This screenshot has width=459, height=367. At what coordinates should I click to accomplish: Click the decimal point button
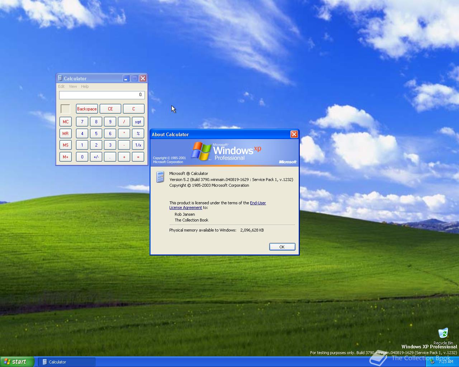pyautogui.click(x=110, y=157)
